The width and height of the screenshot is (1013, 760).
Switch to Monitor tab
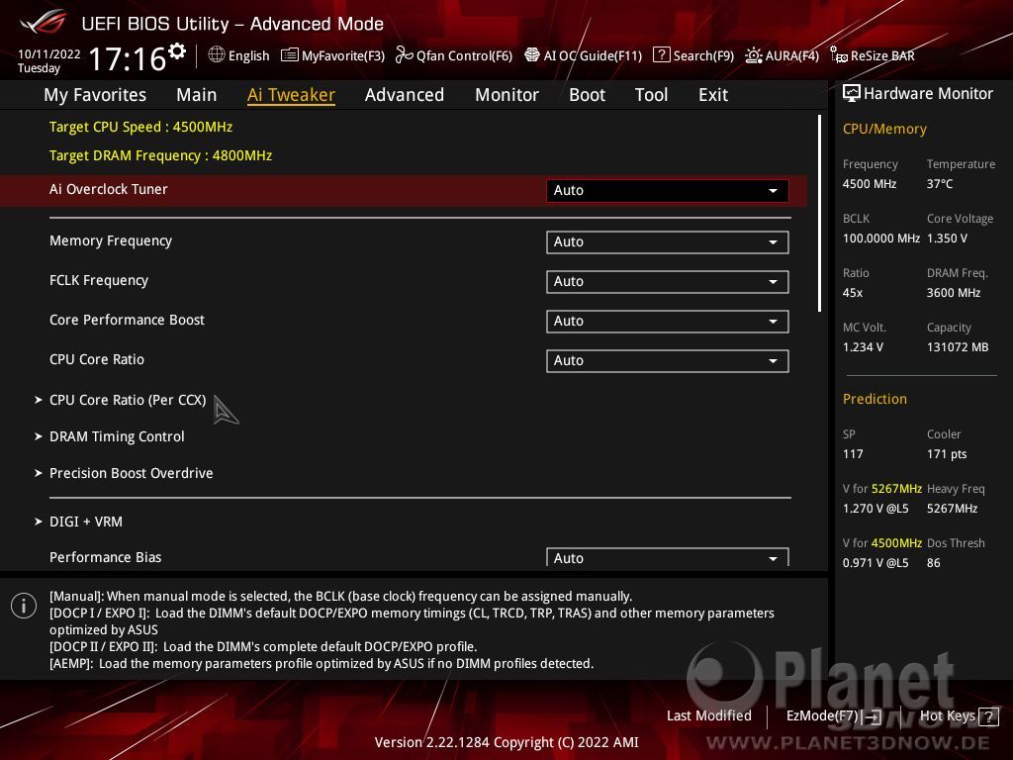pos(506,95)
